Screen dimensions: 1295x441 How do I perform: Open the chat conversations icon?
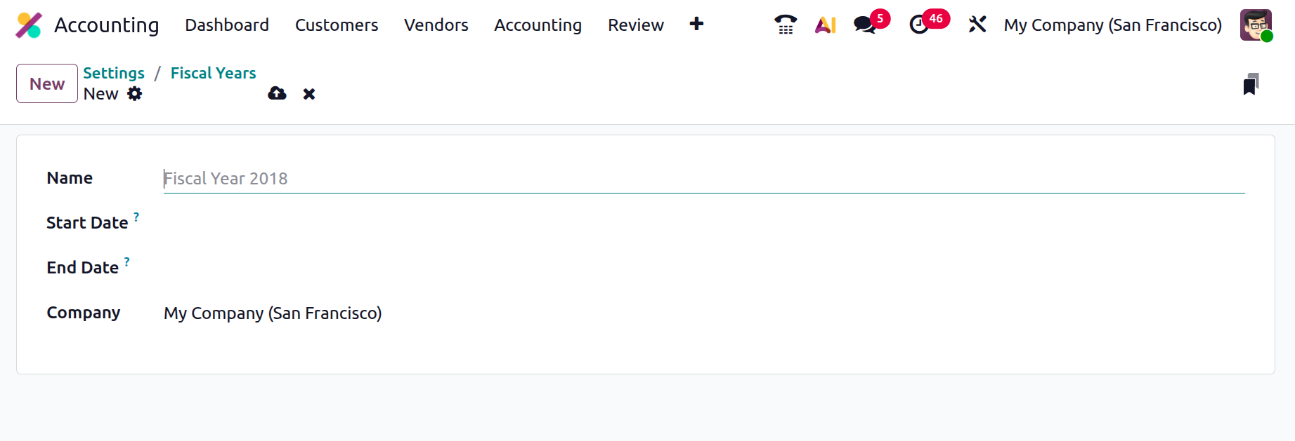(865, 25)
